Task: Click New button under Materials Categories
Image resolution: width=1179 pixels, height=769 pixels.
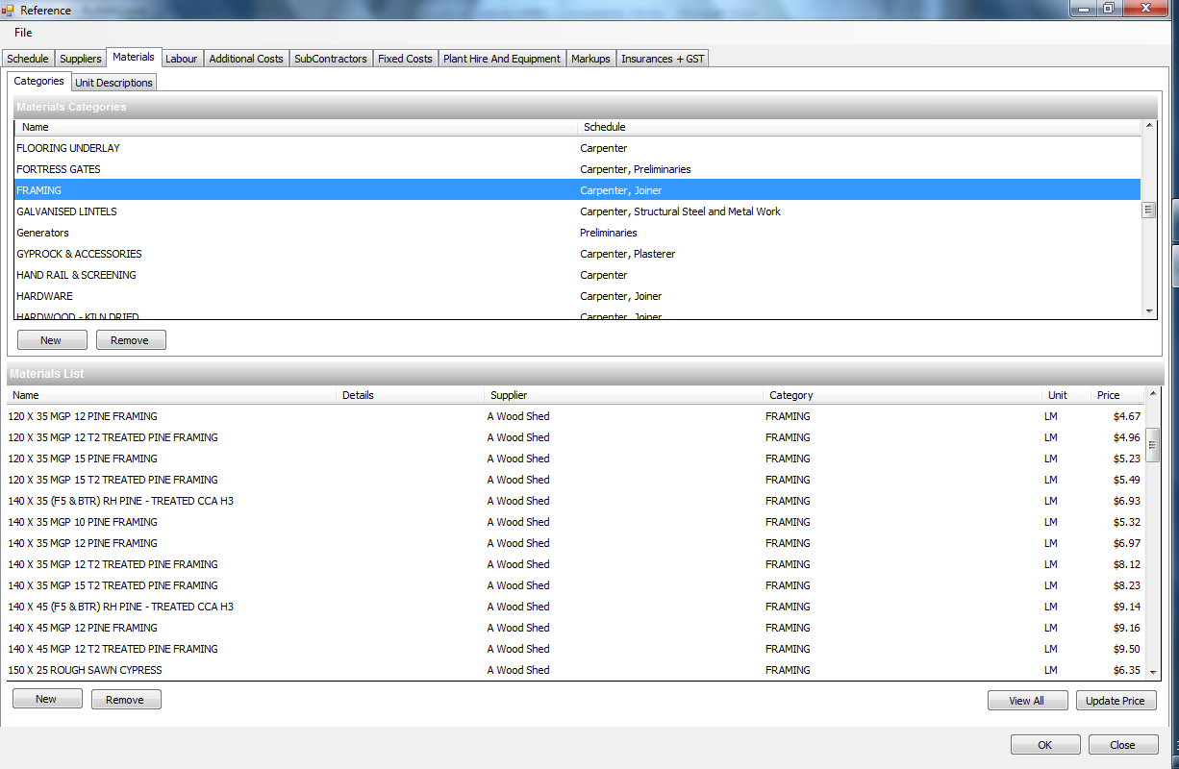Action: pyautogui.click(x=51, y=340)
